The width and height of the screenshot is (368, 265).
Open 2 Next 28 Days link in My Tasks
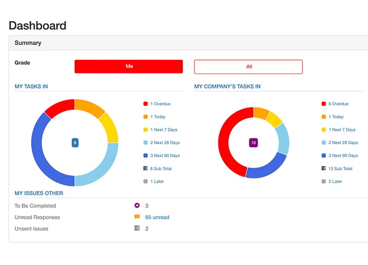[165, 142]
